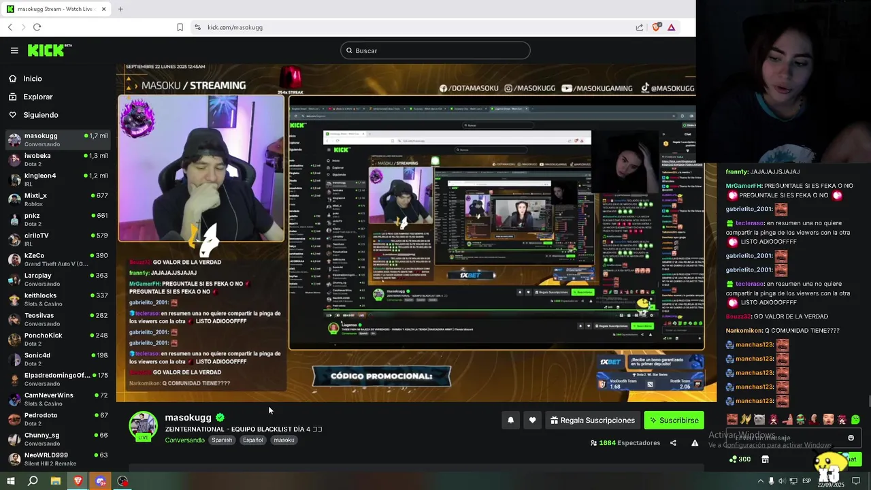Open site information icon in address bar
Image resolution: width=871 pixels, height=490 pixels.
click(x=197, y=27)
